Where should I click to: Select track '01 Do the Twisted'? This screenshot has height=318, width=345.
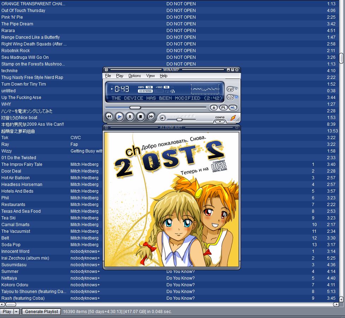tap(19, 158)
